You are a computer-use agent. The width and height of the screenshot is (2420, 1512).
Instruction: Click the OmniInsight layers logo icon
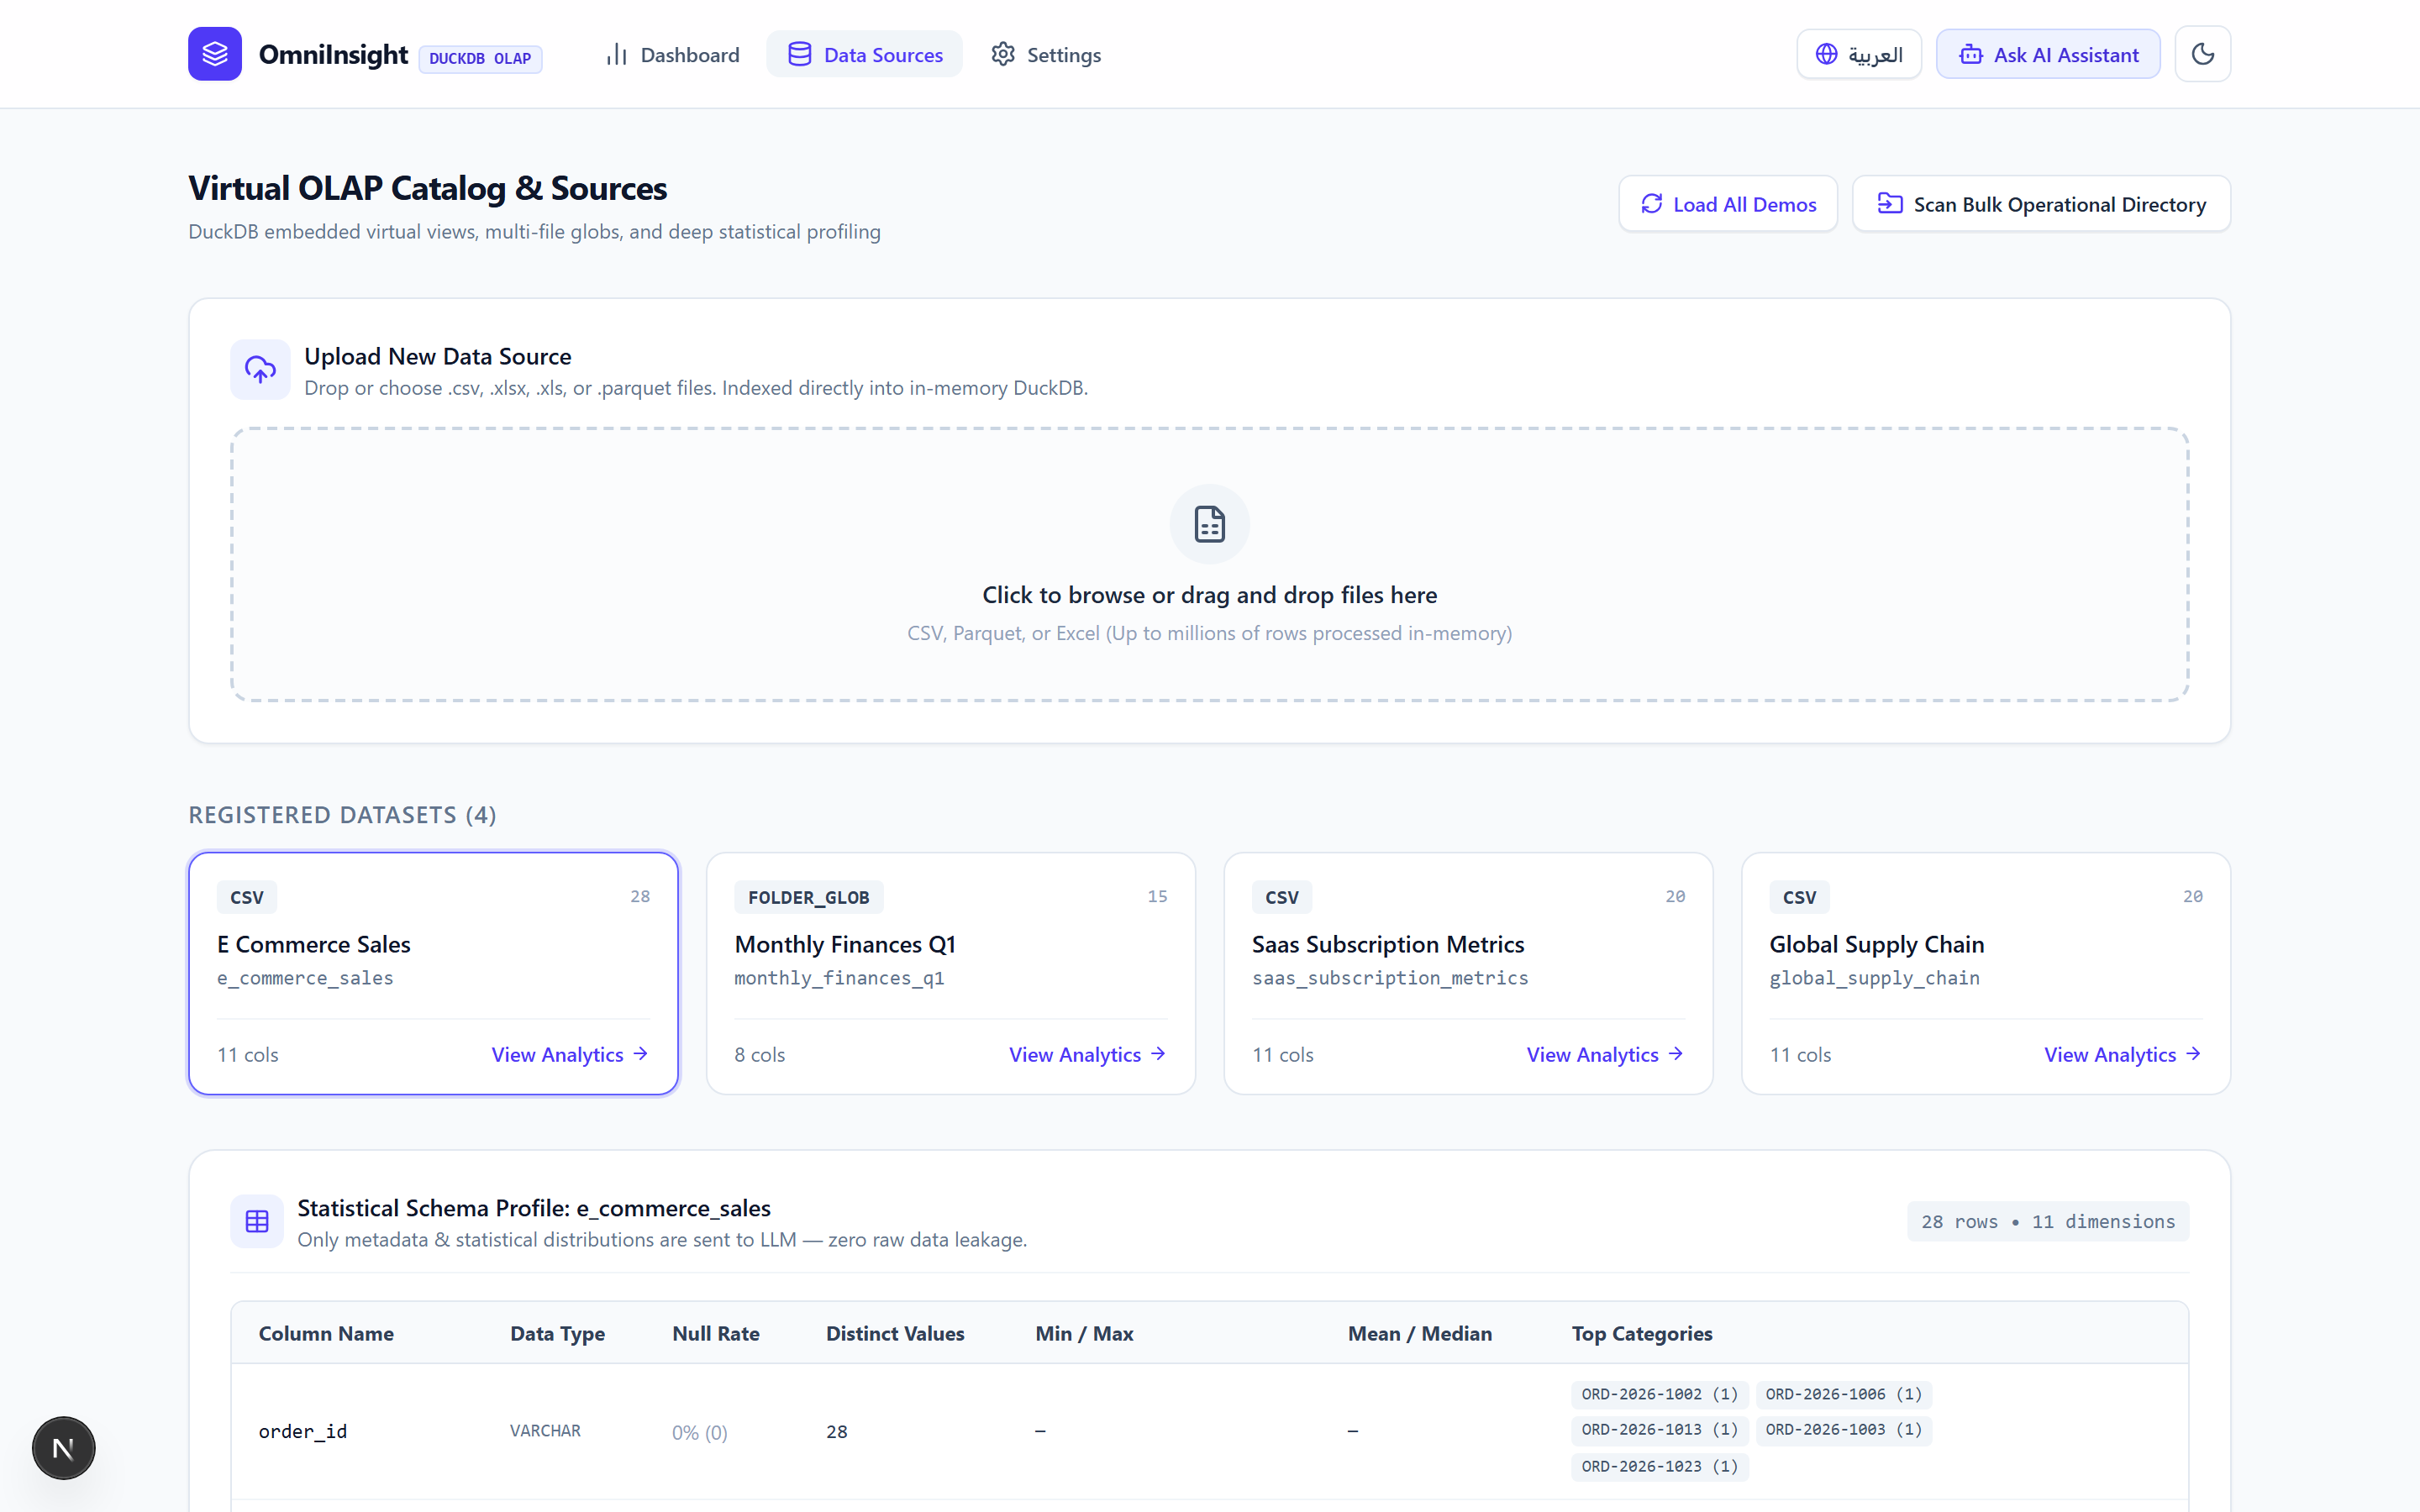(215, 54)
